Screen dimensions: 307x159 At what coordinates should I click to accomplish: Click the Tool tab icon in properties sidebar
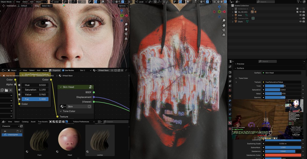[230, 66]
